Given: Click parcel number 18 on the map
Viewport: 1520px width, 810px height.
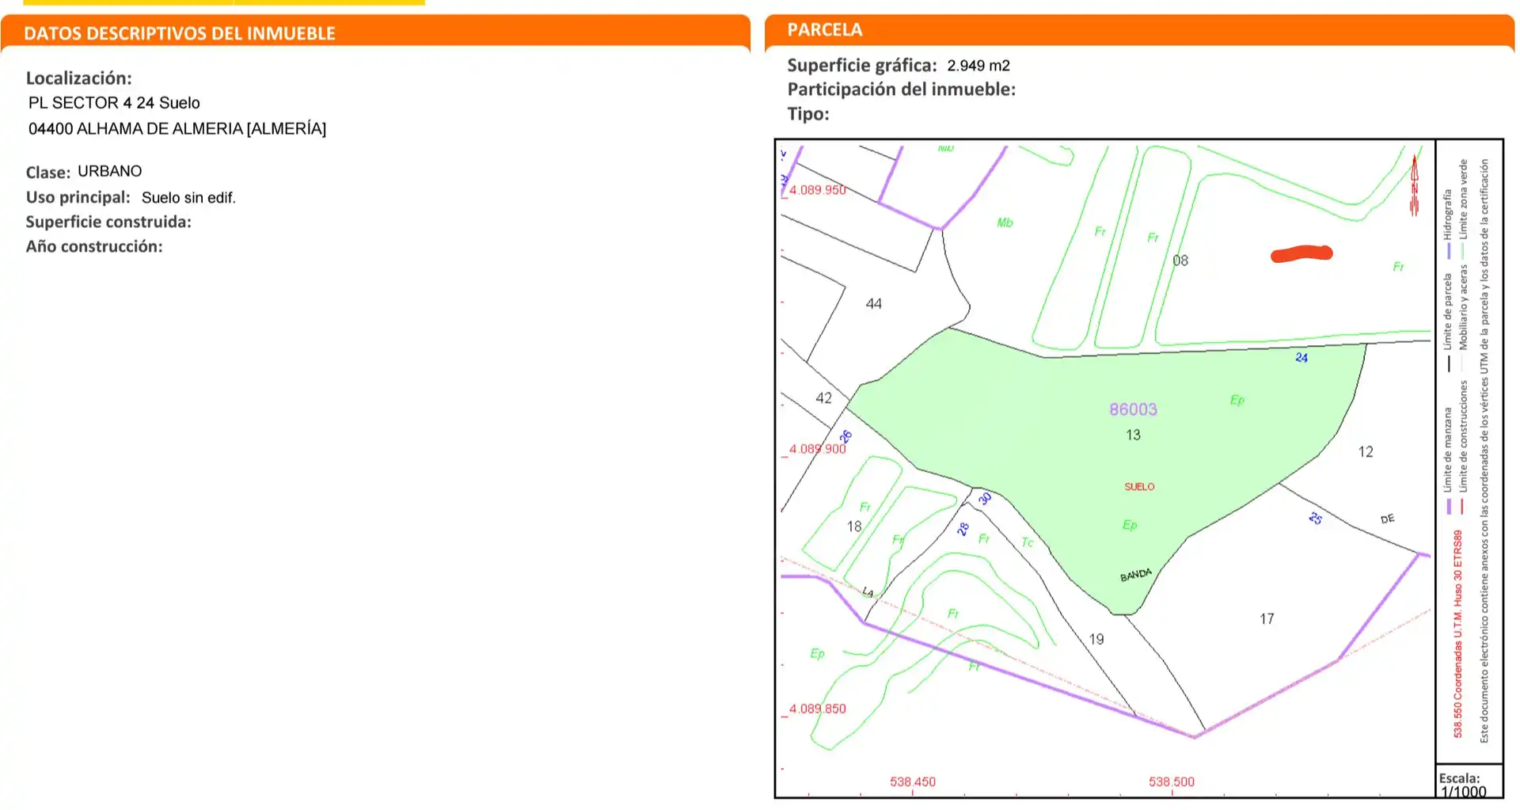Looking at the screenshot, I should pyautogui.click(x=854, y=527).
